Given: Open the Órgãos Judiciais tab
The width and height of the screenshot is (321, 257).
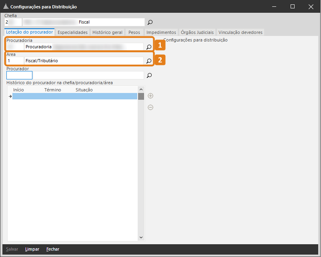Looking at the screenshot, I should click(x=197, y=32).
